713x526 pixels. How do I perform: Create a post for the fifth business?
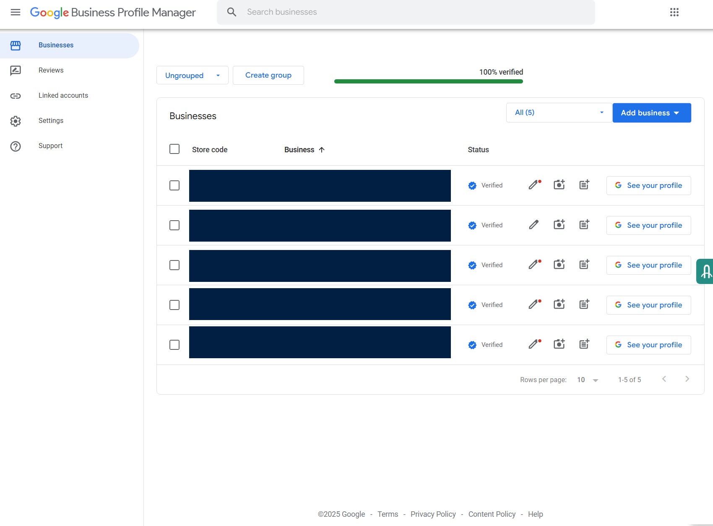[x=584, y=344]
